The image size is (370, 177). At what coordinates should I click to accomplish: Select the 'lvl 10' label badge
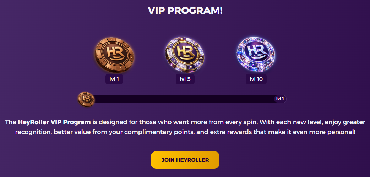[256, 79]
